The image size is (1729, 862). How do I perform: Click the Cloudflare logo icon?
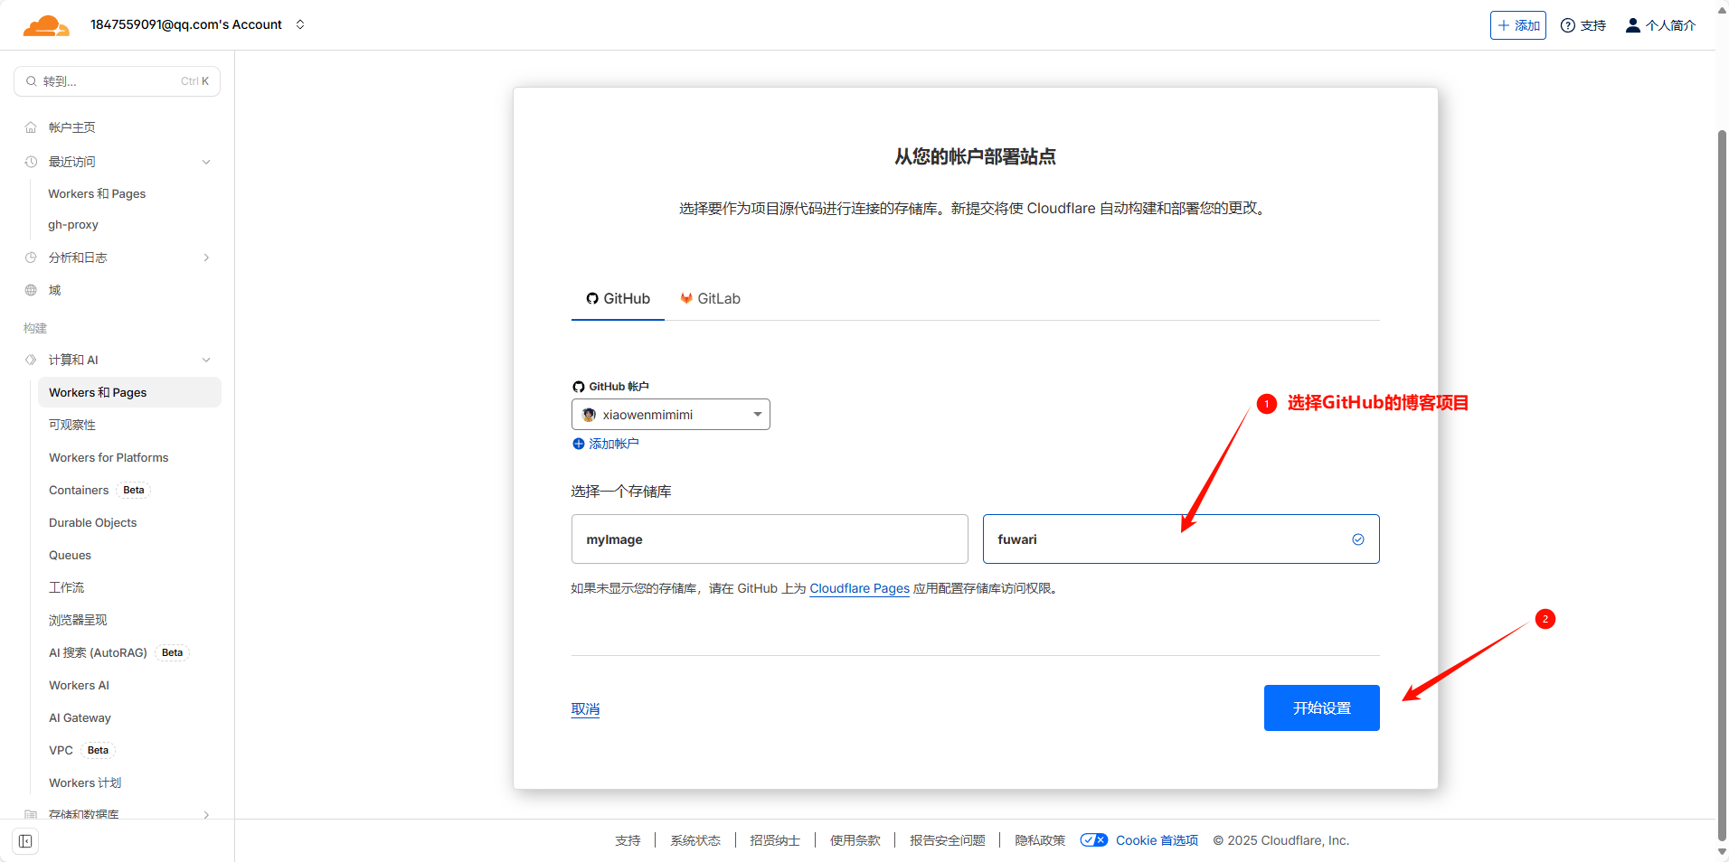[x=46, y=25]
